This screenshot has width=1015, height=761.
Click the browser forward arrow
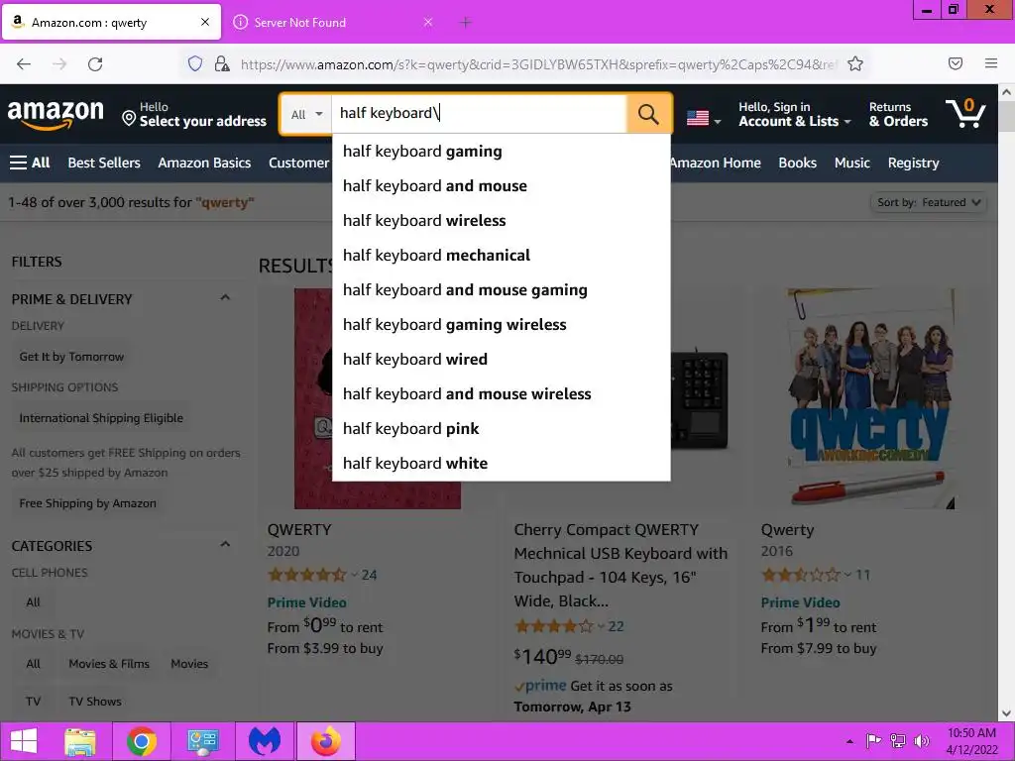click(x=59, y=63)
